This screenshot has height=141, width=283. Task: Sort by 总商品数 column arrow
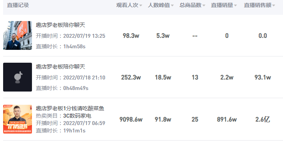[x=204, y=5]
